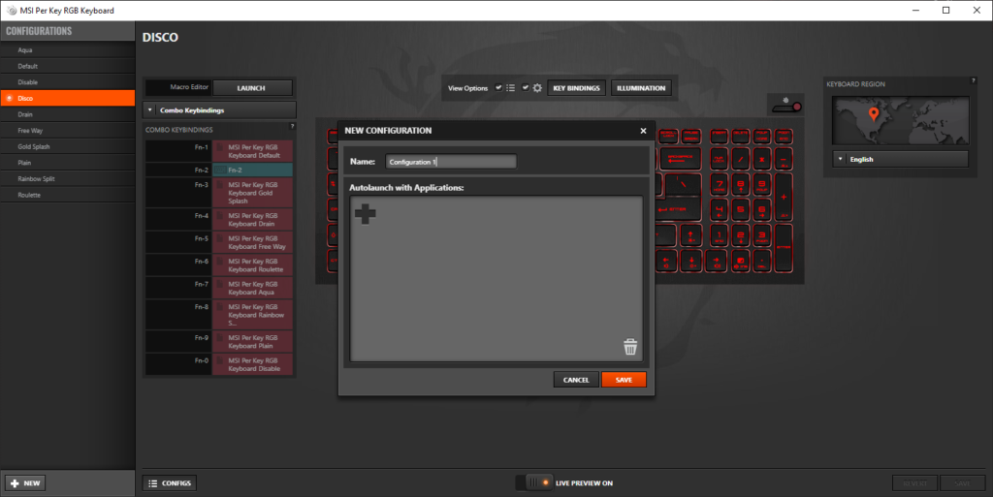Click the Keyboard Region help question mark
The width and height of the screenshot is (993, 497).
972,83
